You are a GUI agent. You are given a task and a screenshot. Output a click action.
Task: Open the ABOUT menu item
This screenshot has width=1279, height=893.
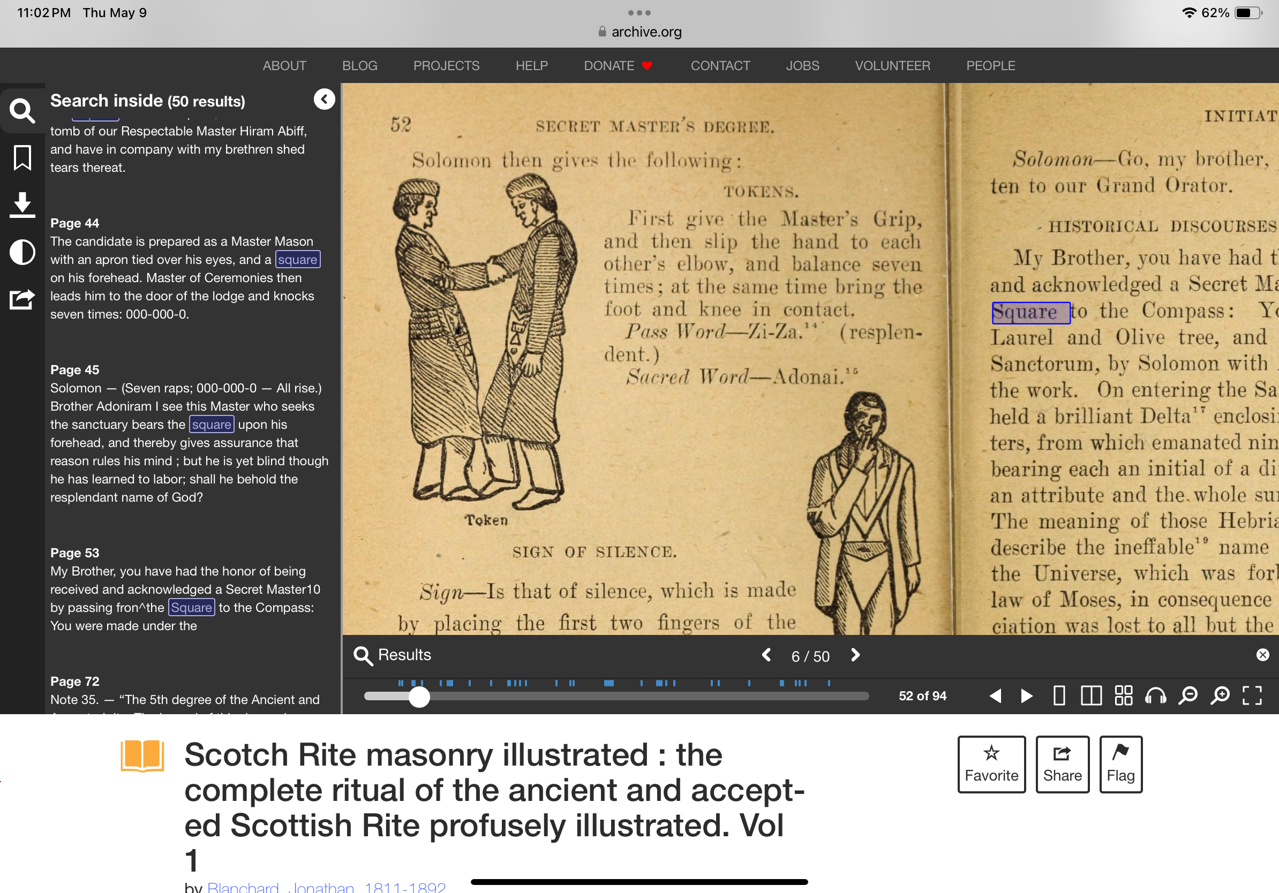(284, 66)
